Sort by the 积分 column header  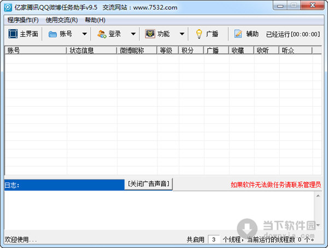(x=191, y=50)
